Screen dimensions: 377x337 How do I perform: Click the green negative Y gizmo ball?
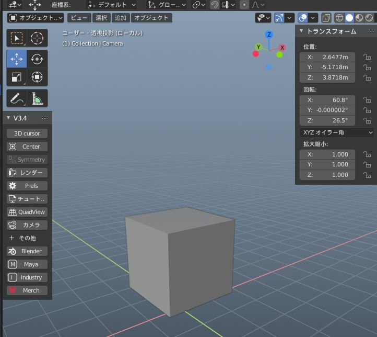(279, 54)
